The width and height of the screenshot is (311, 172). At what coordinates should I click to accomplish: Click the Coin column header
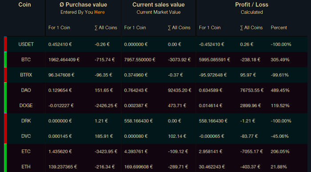point(24,4)
